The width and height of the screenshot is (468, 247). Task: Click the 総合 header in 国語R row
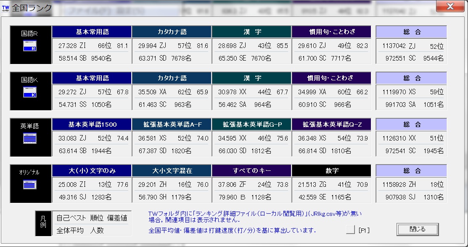tap(411, 32)
